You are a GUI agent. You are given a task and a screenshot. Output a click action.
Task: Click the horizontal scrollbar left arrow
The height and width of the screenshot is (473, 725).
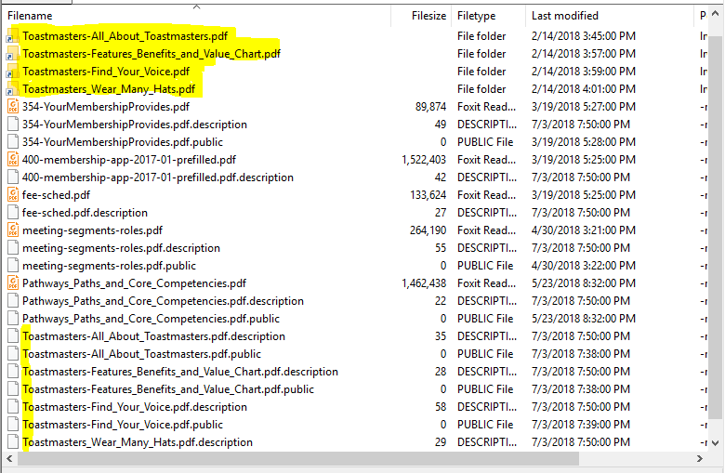coord(9,459)
